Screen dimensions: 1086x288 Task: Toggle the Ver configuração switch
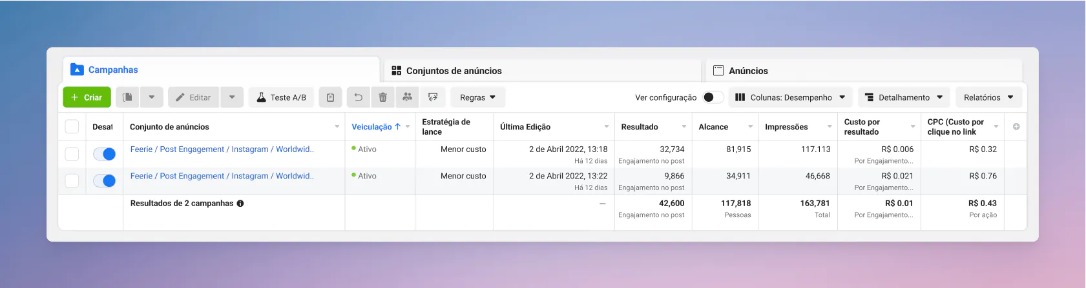[x=713, y=97]
